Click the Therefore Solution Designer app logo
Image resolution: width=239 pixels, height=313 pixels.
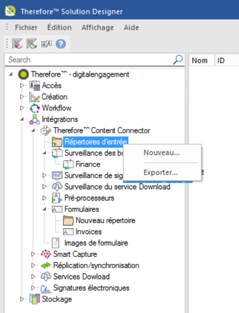click(11, 11)
